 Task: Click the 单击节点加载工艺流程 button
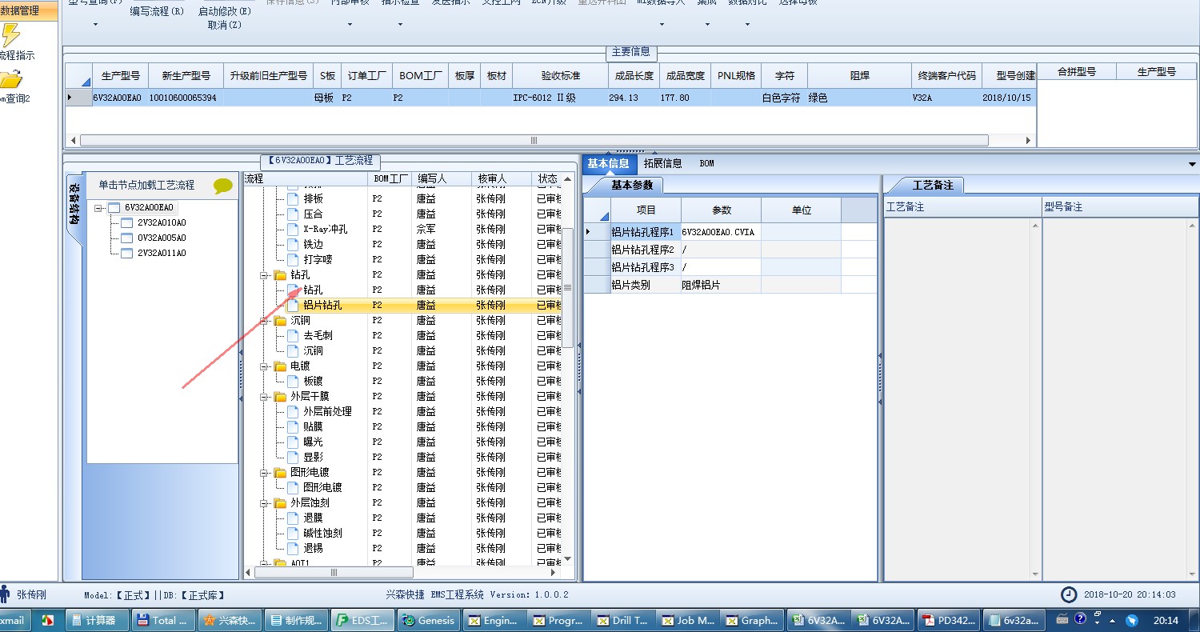coord(146,185)
